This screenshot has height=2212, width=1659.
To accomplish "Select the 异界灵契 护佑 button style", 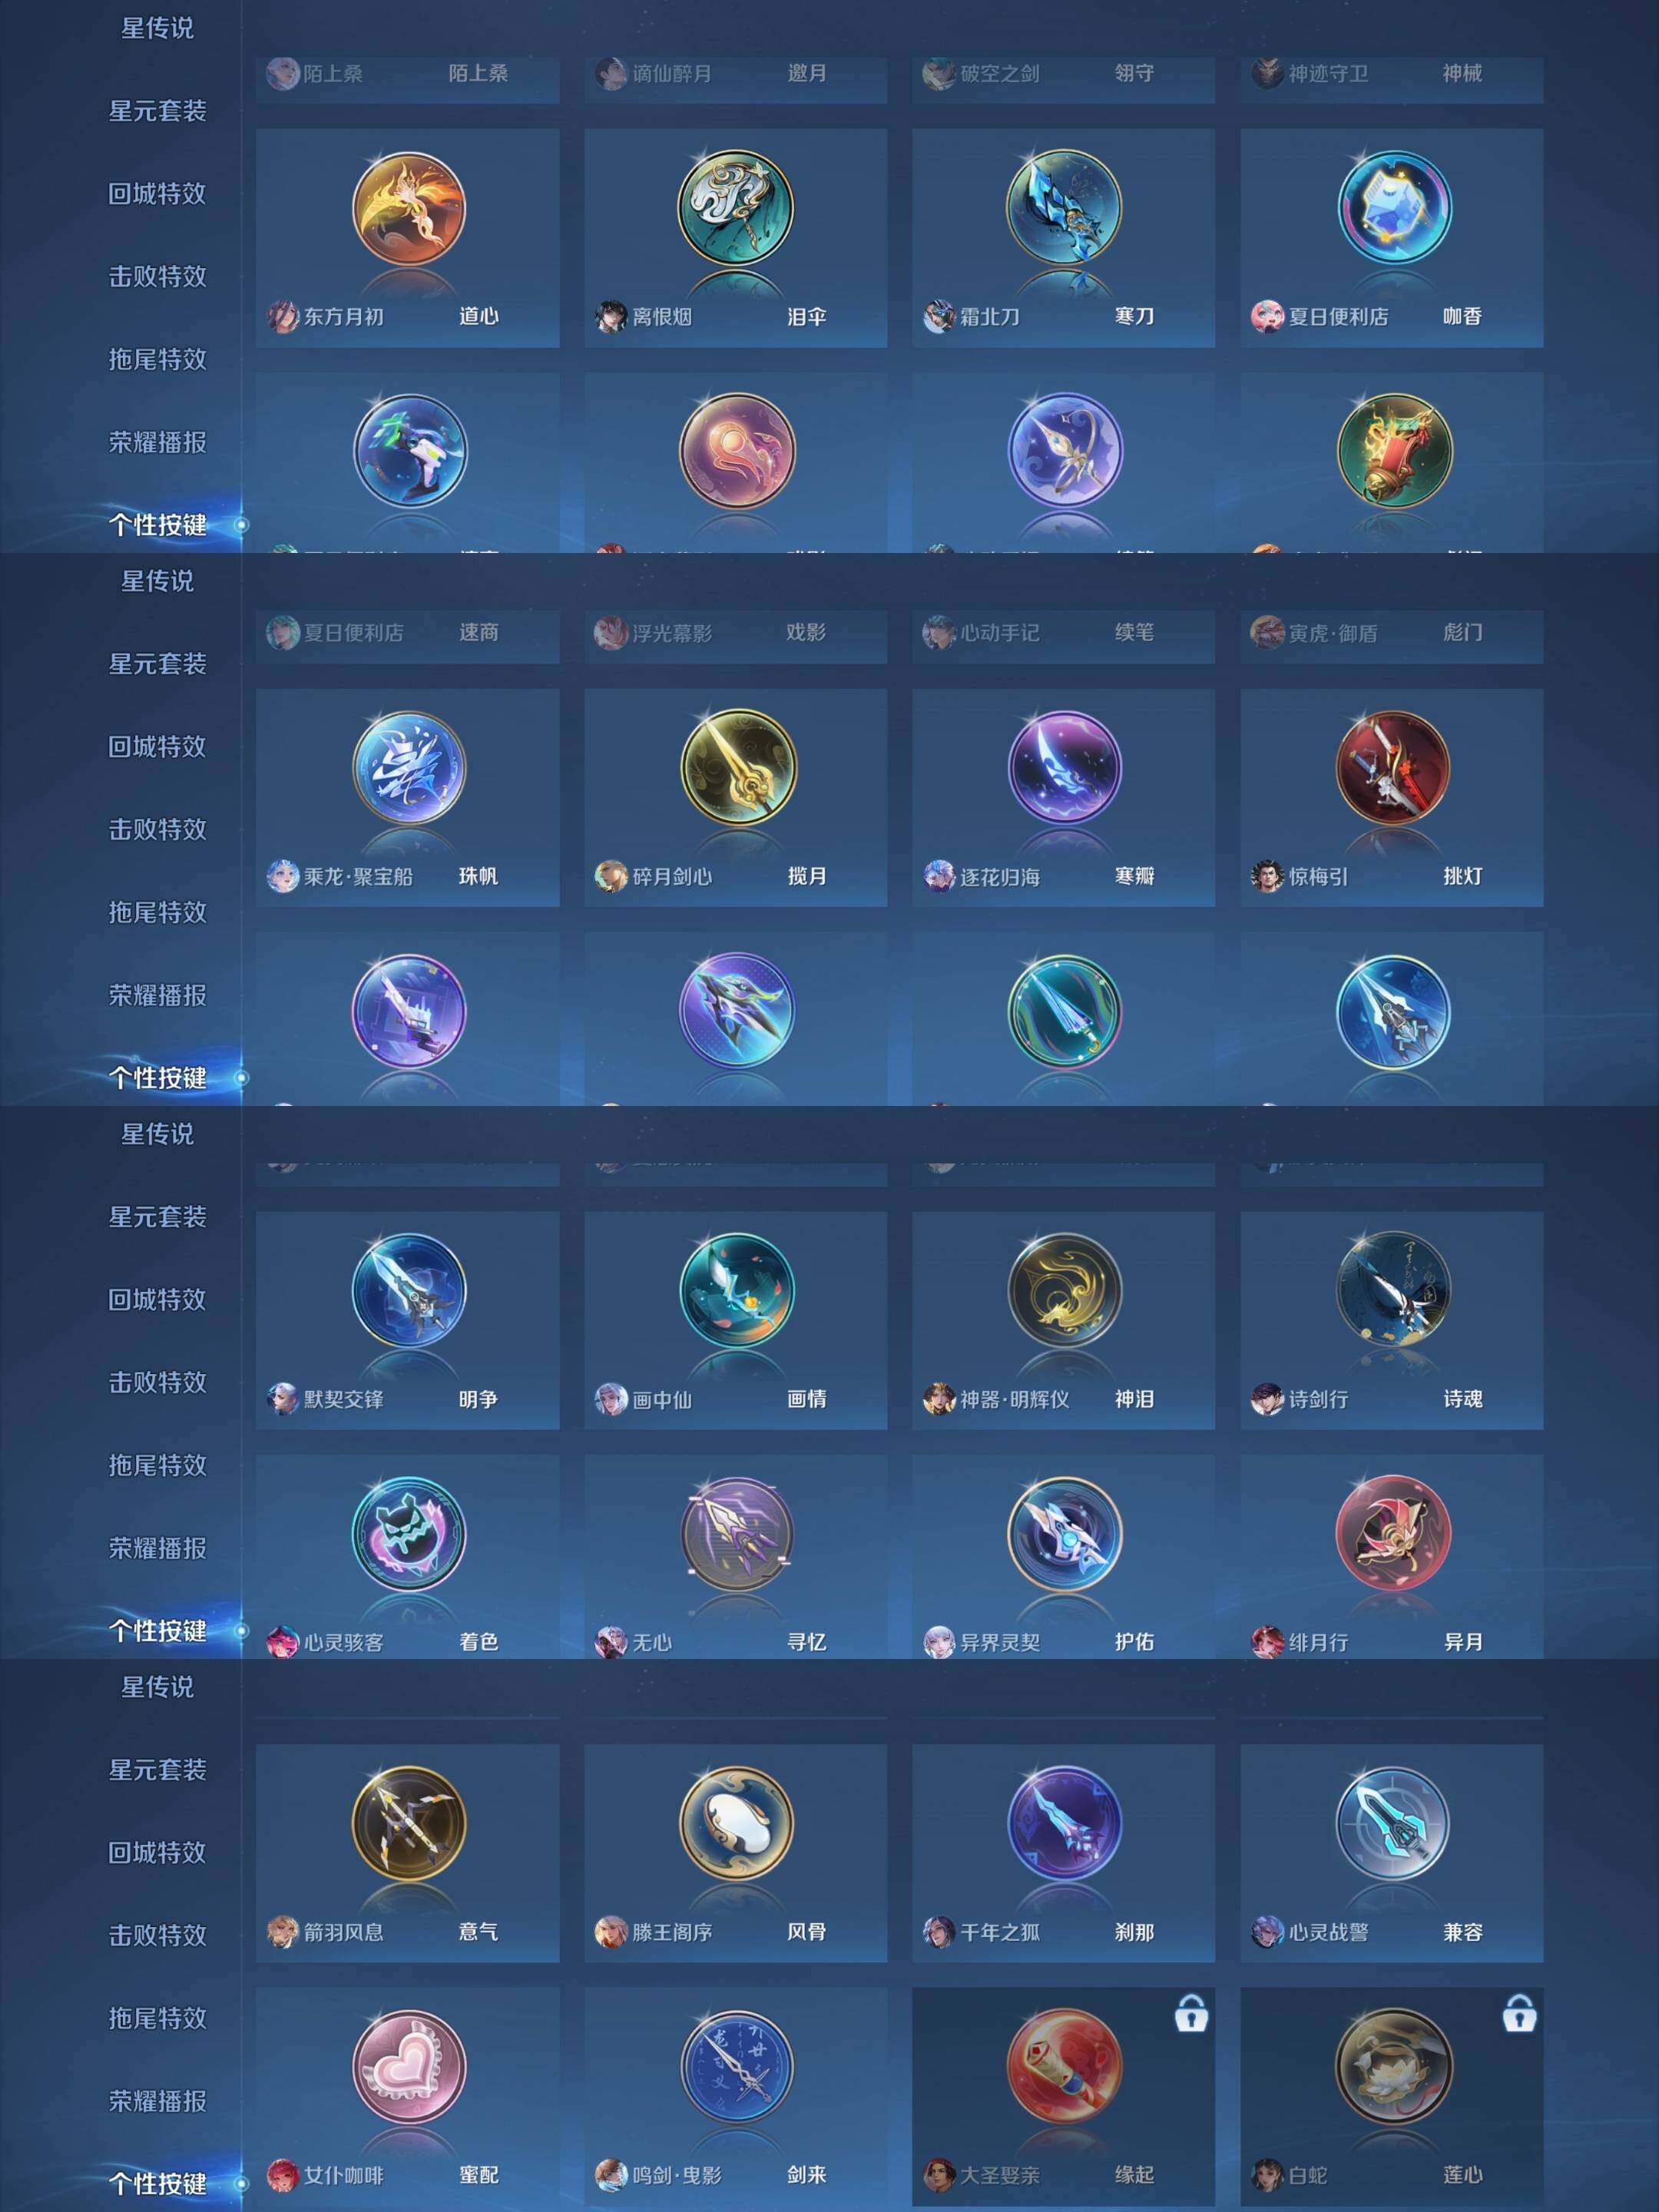I will click(x=1063, y=1533).
